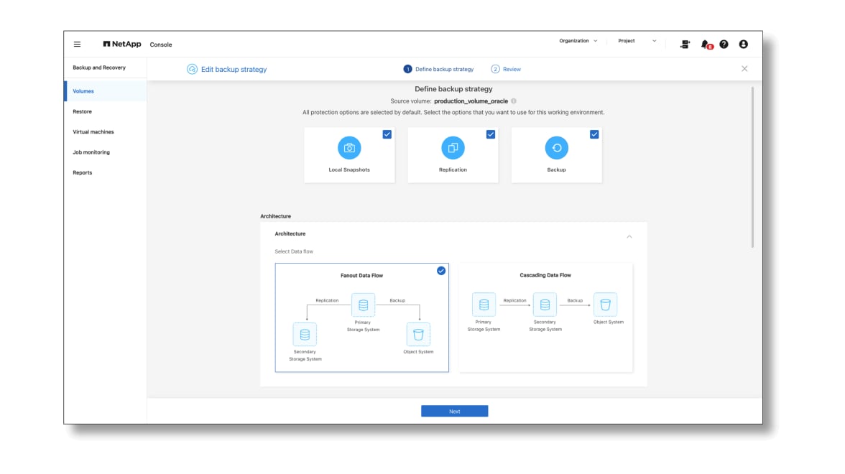The image size is (845, 474).
Task: Uncheck the Replication checkbox
Action: point(490,134)
